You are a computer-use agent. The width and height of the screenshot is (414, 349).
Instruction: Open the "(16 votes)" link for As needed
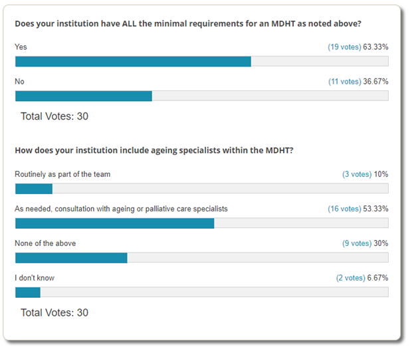tap(344, 209)
